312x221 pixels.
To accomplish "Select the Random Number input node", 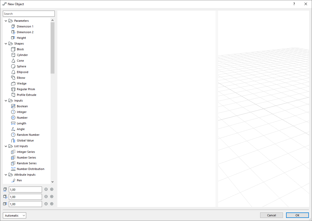I will tap(28, 134).
